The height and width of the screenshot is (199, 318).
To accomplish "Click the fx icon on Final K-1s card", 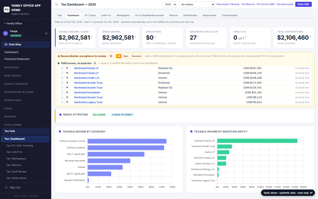I will 246,37.
